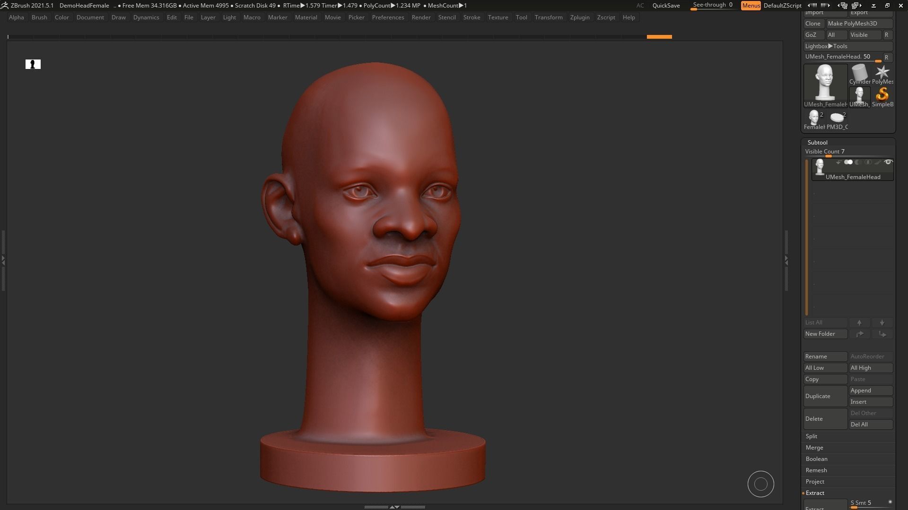This screenshot has width=908, height=510.
Task: Collapse right tray via right divider arrows
Action: (x=786, y=260)
